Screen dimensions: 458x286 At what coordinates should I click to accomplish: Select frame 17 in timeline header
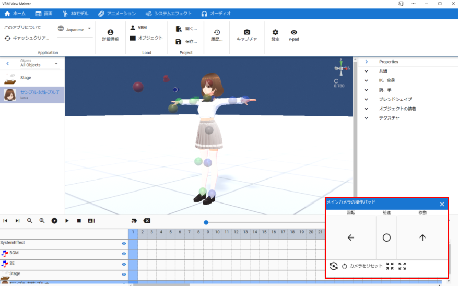(x=283, y=232)
